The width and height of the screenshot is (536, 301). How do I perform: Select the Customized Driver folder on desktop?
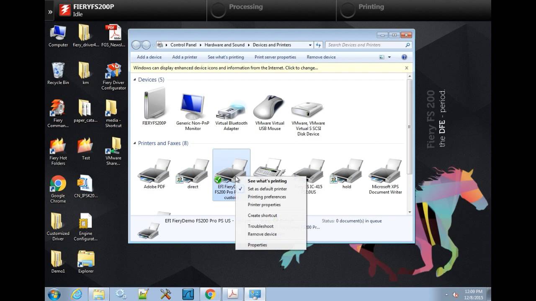coord(58,227)
